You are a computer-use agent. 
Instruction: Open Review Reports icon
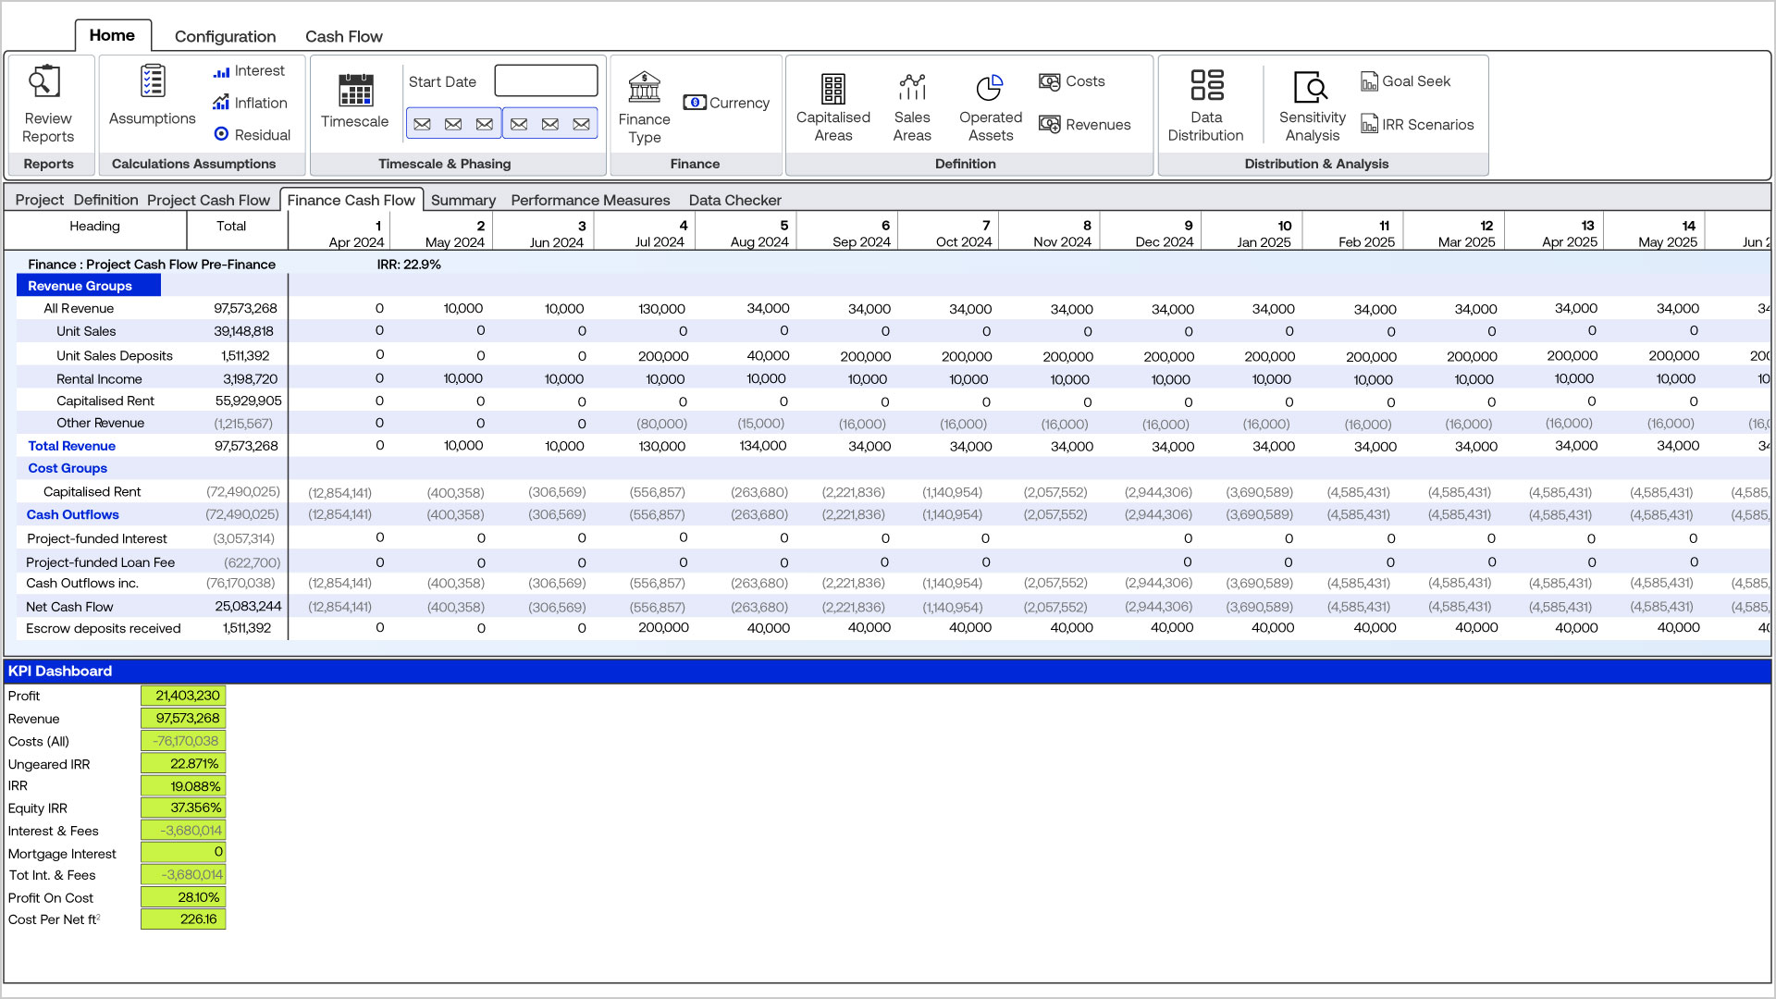coord(44,83)
